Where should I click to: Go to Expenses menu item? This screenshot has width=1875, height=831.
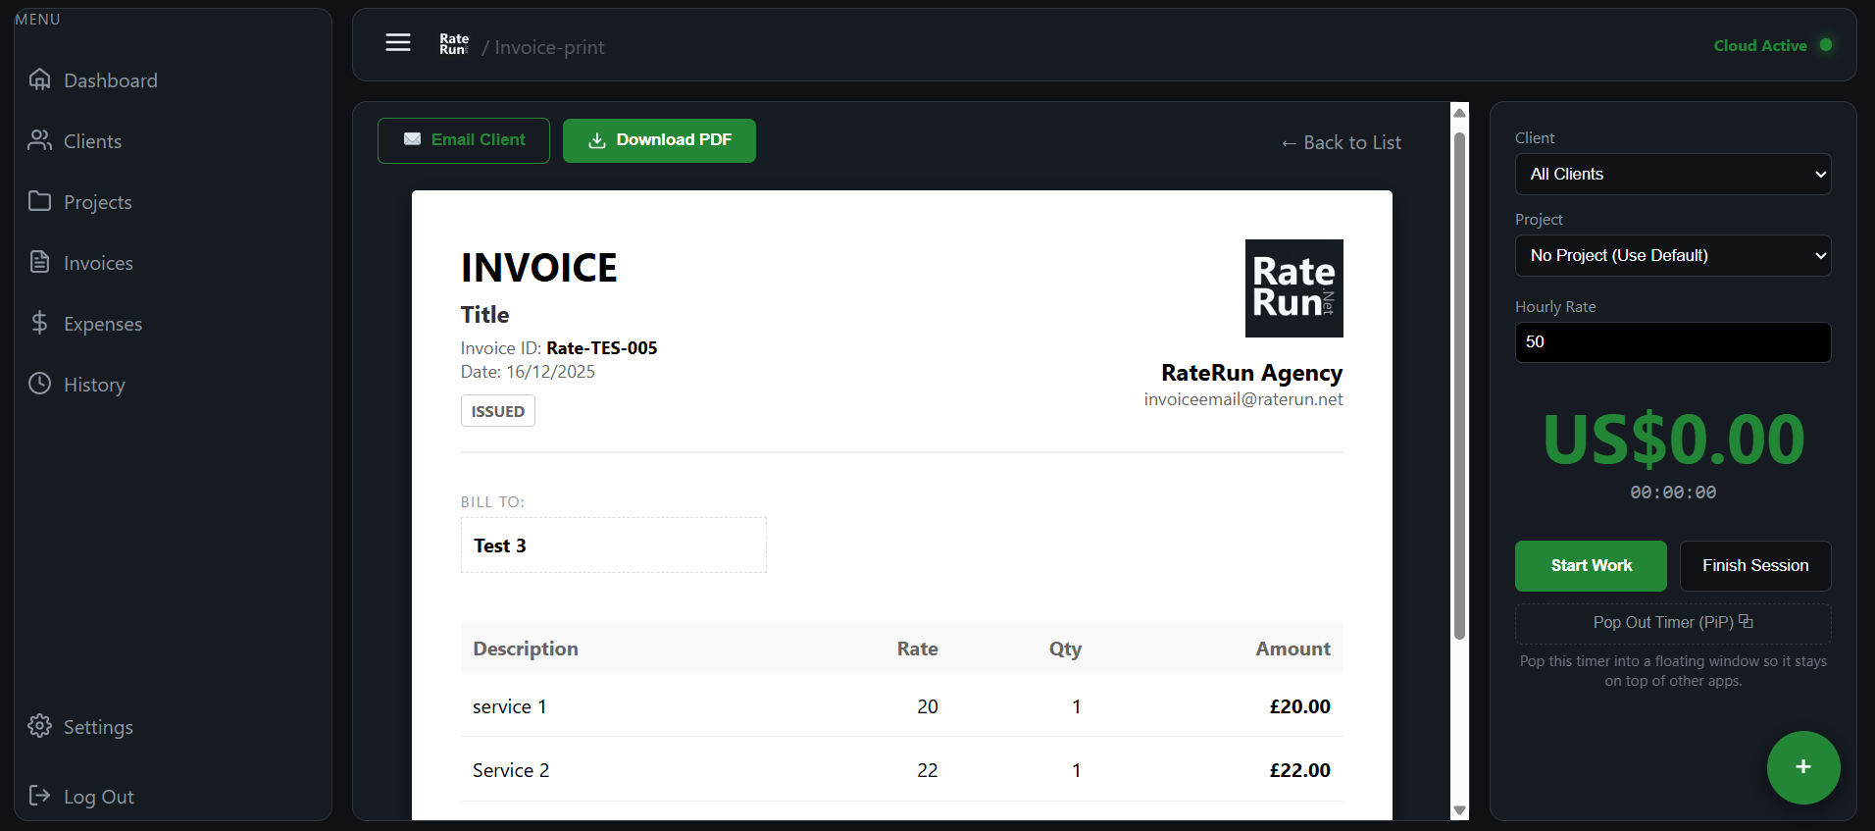coord(102,324)
